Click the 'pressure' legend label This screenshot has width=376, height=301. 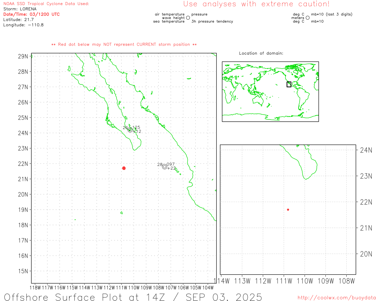point(199,14)
